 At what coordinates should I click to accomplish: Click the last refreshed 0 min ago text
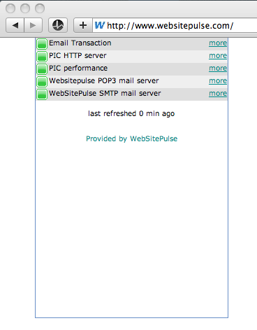131,114
